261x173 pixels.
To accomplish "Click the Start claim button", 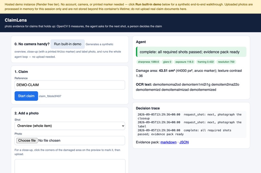I will [x=26, y=96].
